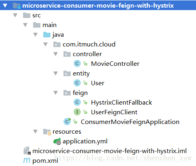Viewport: 196px width, 166px height.
Task: Click the class icon beside HystrixClientFallback
Action: pyautogui.click(x=77, y=102)
